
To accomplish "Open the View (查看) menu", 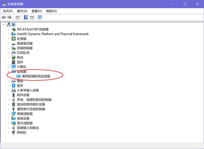I will (37, 11).
